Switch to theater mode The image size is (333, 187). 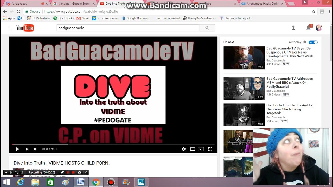click(193, 149)
